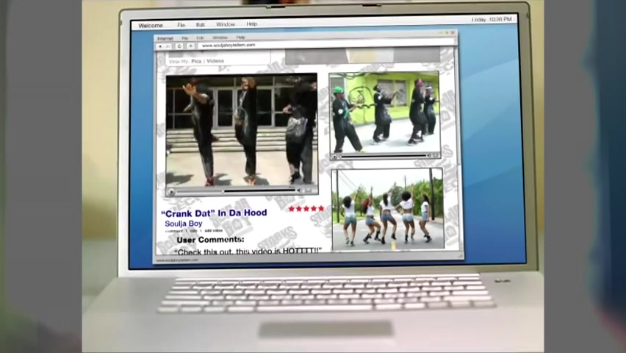The width and height of the screenshot is (626, 353).
Task: Click the add video link
Action: tap(214, 231)
